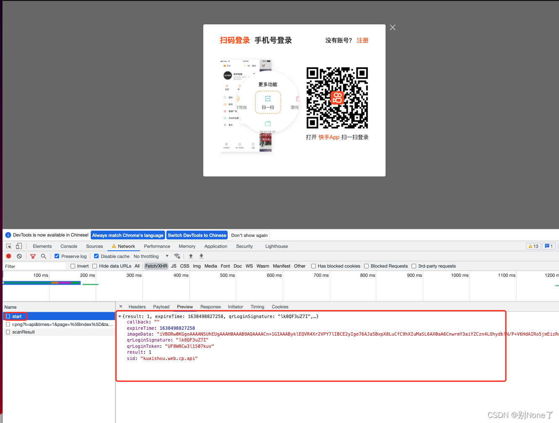This screenshot has width=559, height=423.
Task: Click the network Filter input field
Action: 34,266
